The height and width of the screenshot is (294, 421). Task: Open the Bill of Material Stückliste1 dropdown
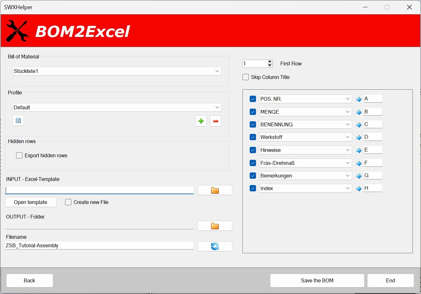pyautogui.click(x=217, y=71)
